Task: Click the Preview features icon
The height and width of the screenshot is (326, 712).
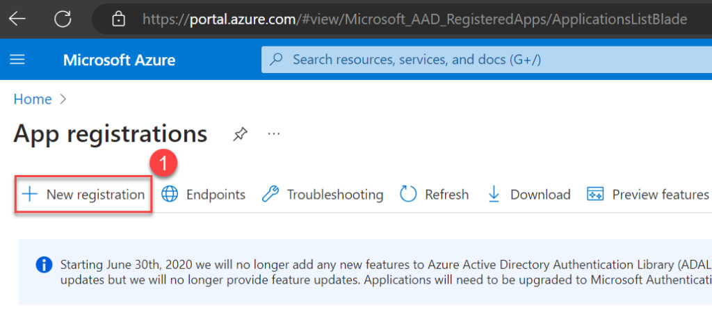Action: (595, 195)
